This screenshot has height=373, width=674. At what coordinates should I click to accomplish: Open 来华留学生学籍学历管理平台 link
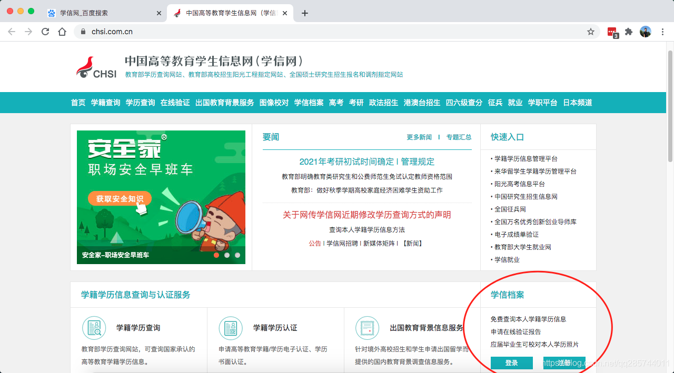[x=536, y=172]
